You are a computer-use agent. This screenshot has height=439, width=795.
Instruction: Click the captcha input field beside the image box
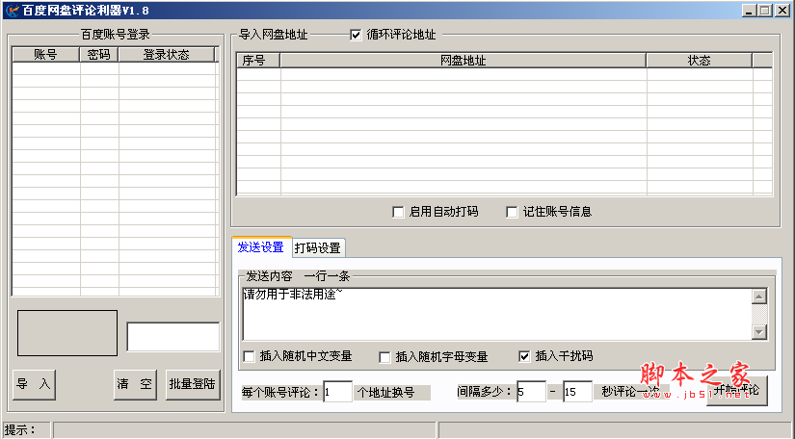(172, 337)
